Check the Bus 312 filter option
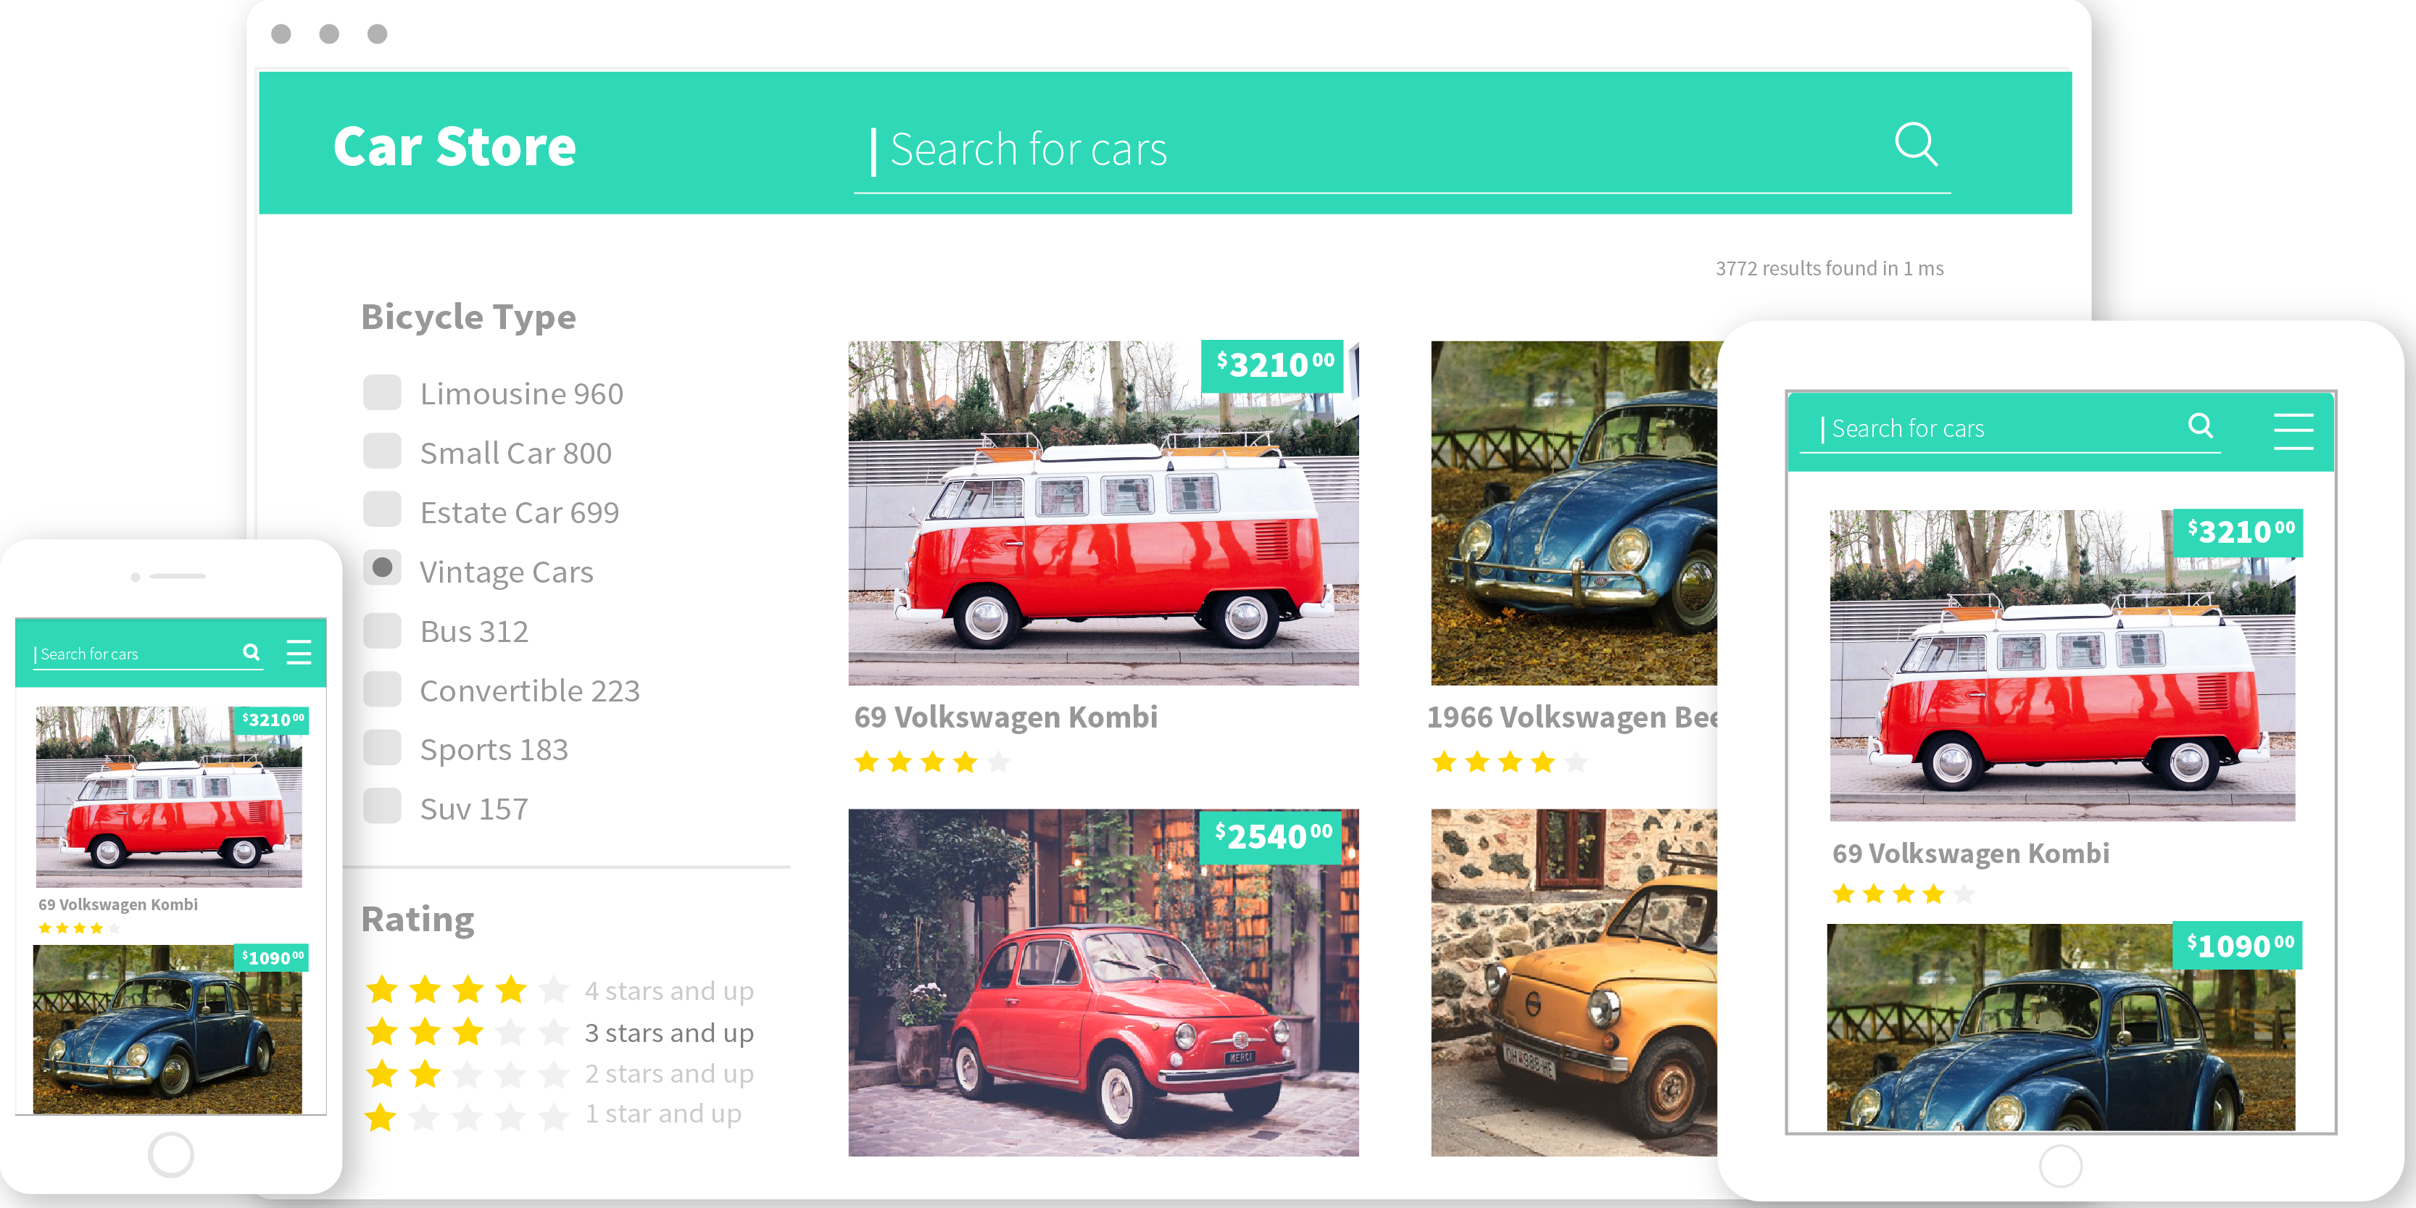Viewport: 2416px width, 1208px height. pyautogui.click(x=382, y=630)
